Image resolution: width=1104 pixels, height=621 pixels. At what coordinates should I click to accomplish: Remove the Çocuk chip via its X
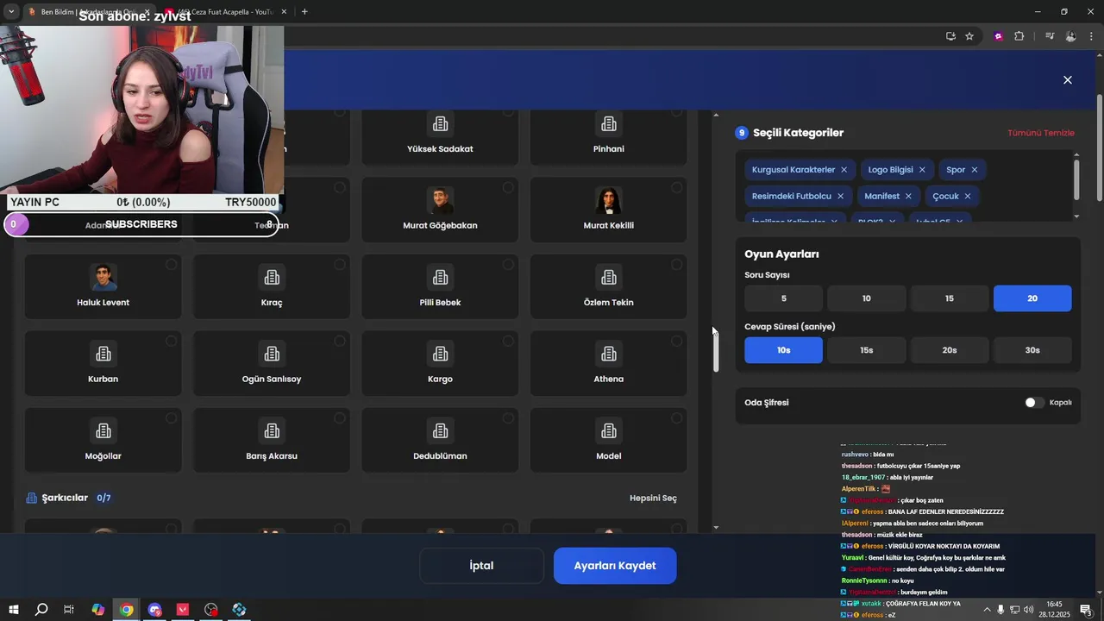coord(968,197)
